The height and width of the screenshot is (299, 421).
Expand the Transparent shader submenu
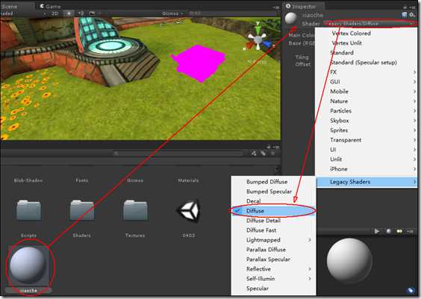(x=367, y=139)
